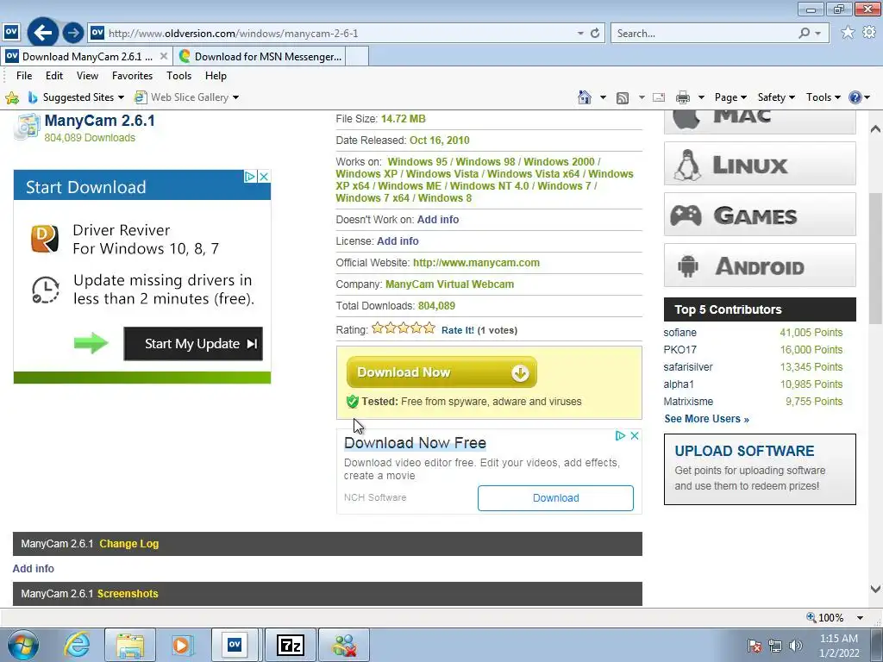Click the Read mail icon
Image resolution: width=883 pixels, height=662 pixels.
coord(658,98)
